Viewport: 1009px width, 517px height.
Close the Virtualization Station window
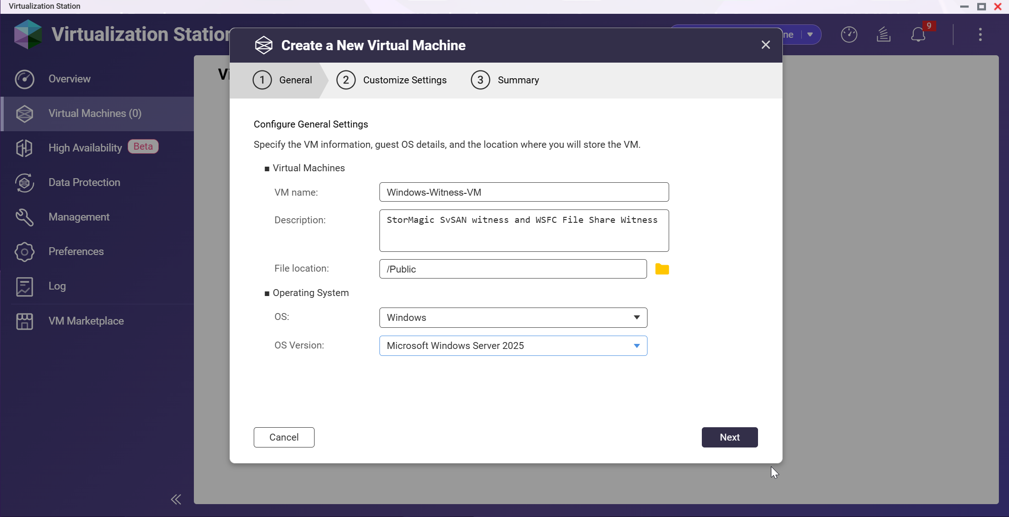(x=998, y=6)
